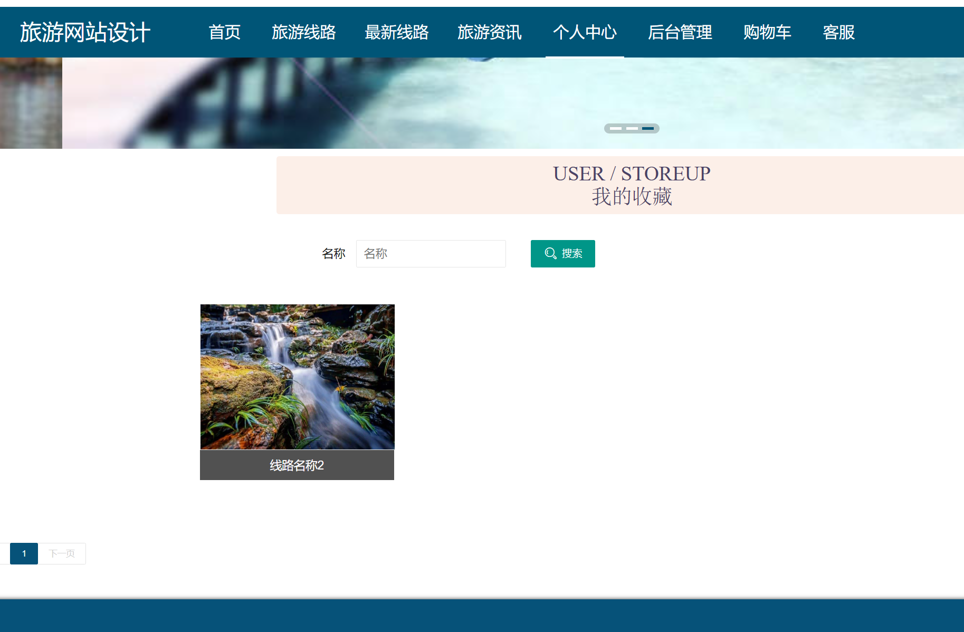The width and height of the screenshot is (964, 632).
Task: Switch to the 旅游资讯 tab
Action: click(490, 32)
